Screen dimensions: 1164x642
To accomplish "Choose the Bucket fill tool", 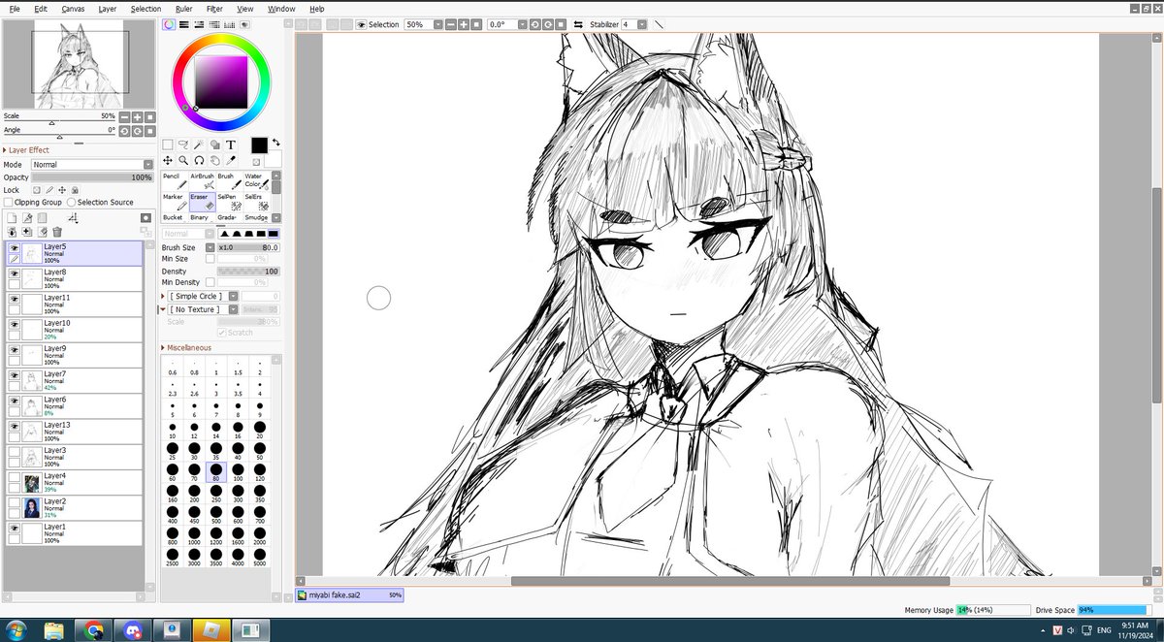I will coord(173,217).
